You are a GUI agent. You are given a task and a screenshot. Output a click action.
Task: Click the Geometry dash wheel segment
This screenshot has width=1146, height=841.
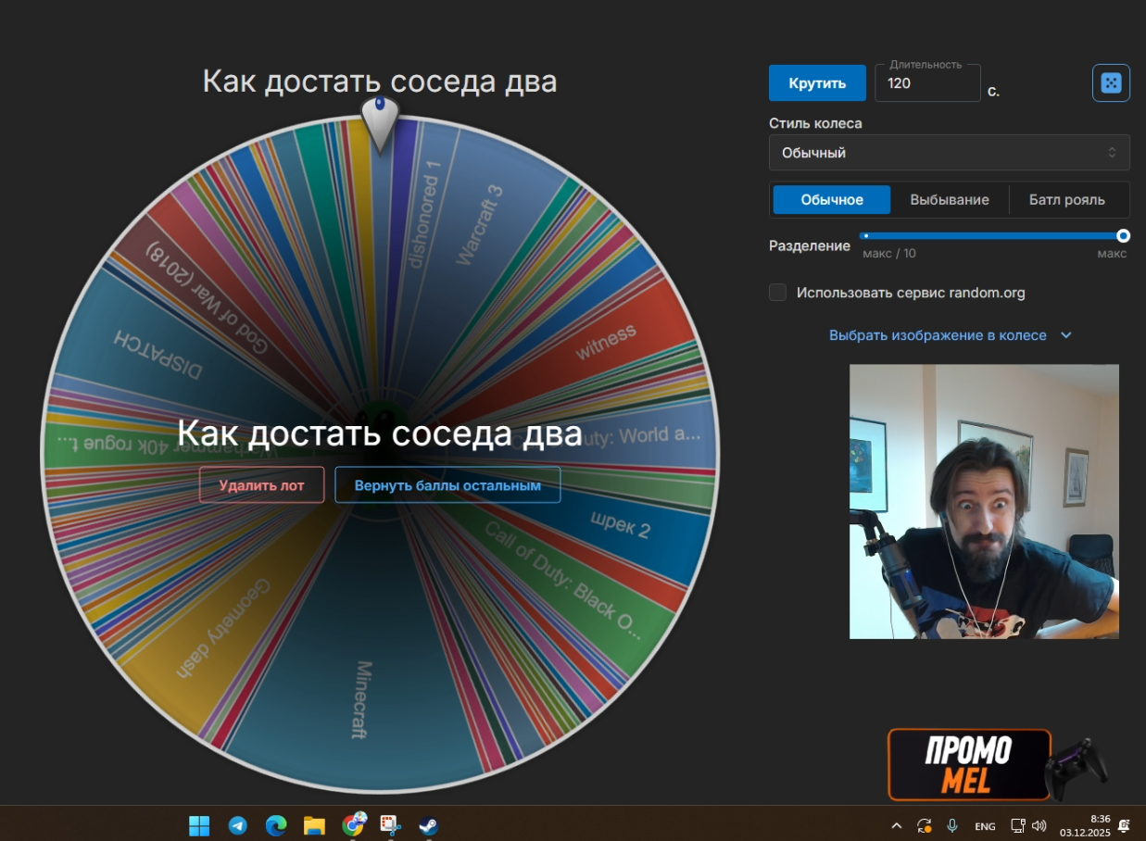[222, 630]
